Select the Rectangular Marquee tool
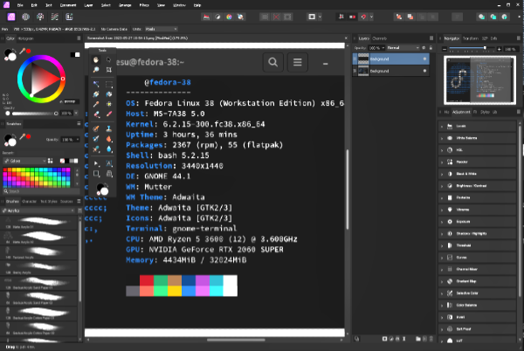This screenshot has width=524, height=351. coord(108,84)
